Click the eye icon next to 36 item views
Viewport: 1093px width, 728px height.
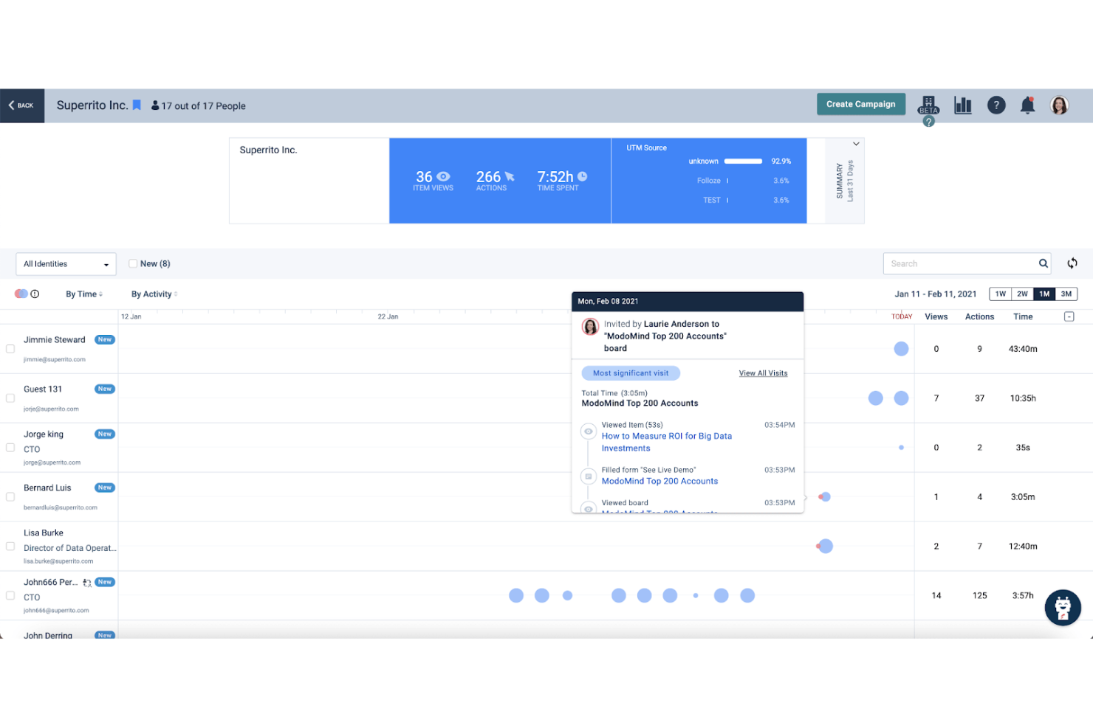443,176
